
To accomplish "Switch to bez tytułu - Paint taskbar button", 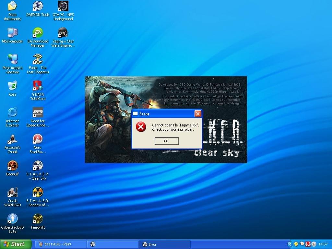I will tap(60, 244).
